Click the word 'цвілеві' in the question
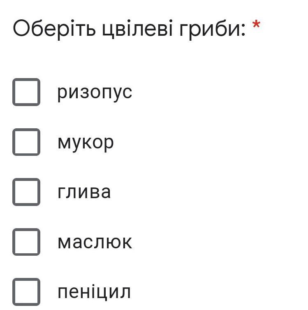The height and width of the screenshot is (310, 308). coord(138,30)
